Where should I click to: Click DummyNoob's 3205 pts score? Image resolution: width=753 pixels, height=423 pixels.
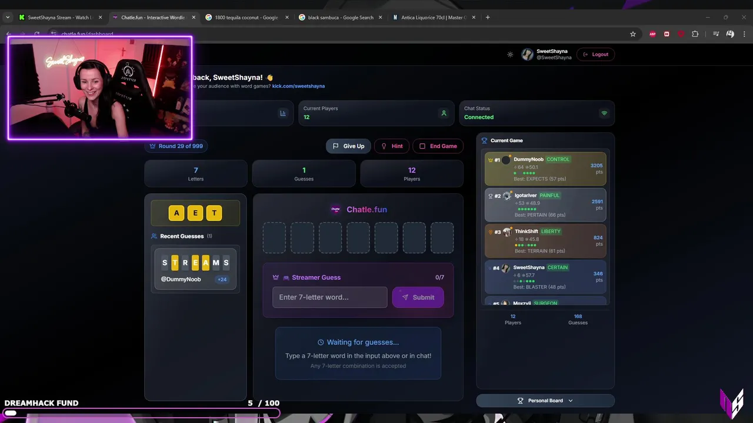597,169
